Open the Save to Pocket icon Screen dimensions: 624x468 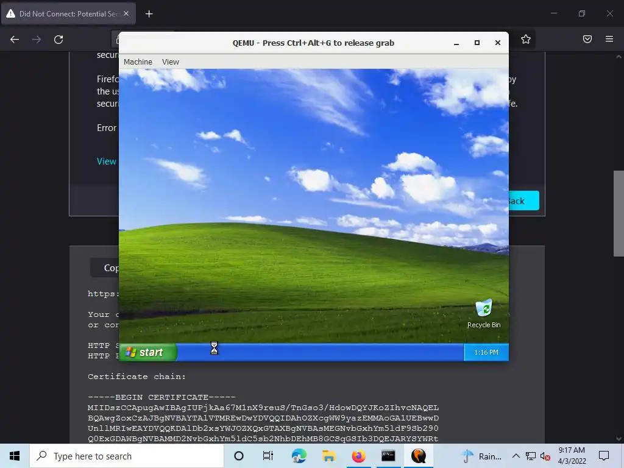(587, 39)
